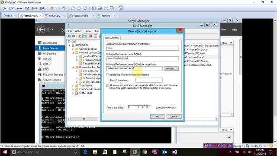Image resolution: width=277 pixels, height=156 pixels.
Task: Open File Explorer from taskbar
Action: (95, 152)
